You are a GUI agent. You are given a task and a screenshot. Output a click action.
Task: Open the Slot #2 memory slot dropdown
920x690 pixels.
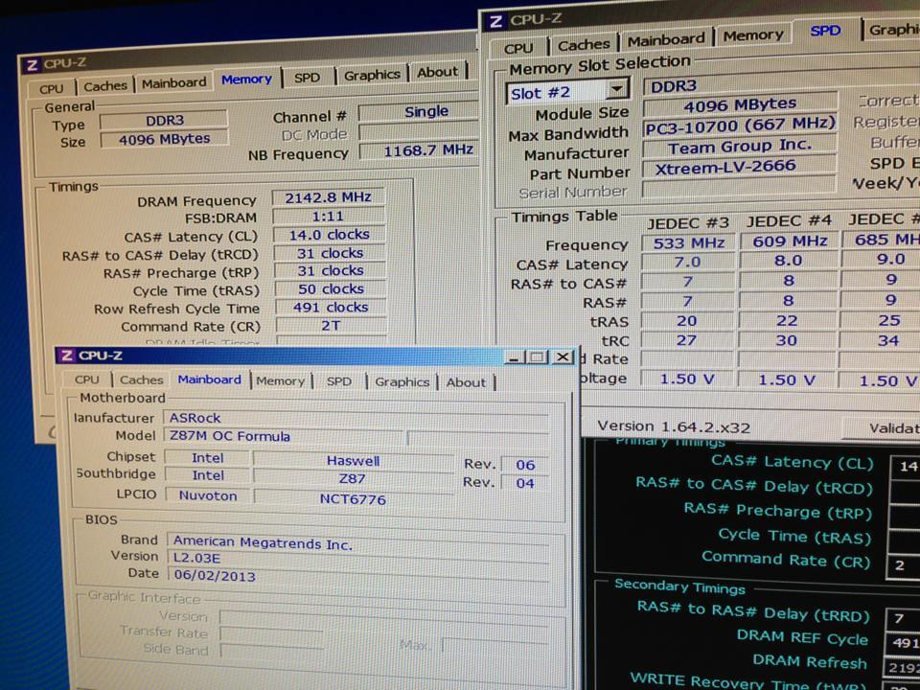coord(618,91)
